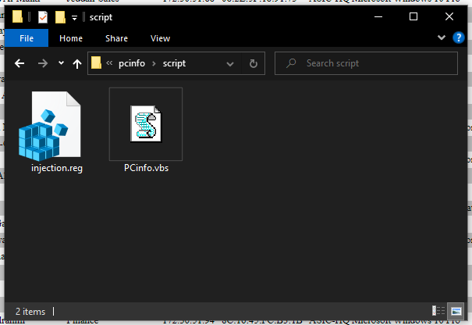The image size is (472, 325).
Task: Expand the breadcrumb path chevron after pcinfo
Action: tap(154, 63)
